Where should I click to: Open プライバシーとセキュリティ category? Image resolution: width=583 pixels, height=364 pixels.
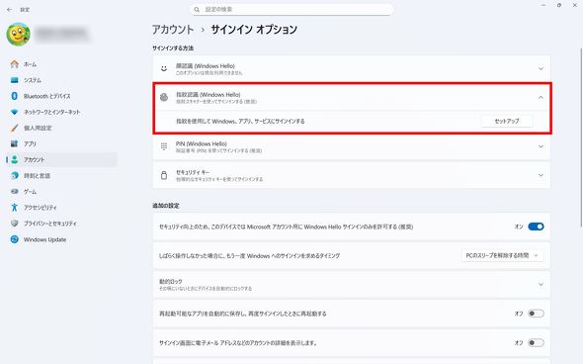click(61, 224)
